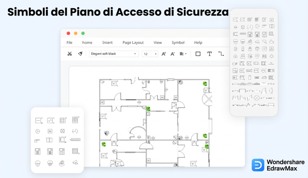Select the Cut scissors tool

pyautogui.click(x=69, y=54)
